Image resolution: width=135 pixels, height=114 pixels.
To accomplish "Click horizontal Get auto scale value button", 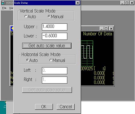I will coord(47,90).
